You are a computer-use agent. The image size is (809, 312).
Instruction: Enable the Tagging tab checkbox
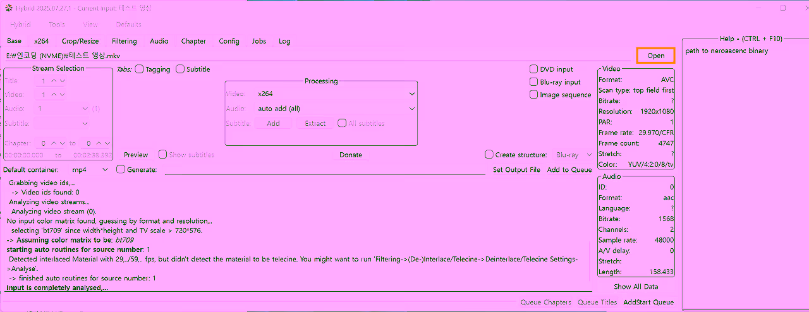click(139, 69)
